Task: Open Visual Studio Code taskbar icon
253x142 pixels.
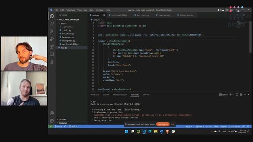Action: coord(144,131)
